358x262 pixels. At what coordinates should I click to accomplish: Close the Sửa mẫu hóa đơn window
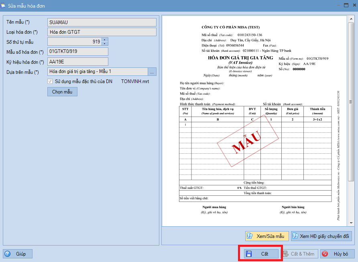point(354,5)
